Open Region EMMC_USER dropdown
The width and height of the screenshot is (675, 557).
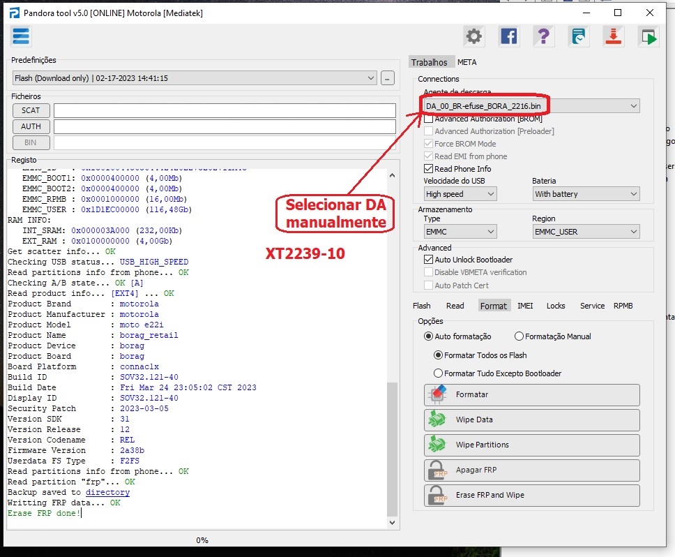pos(586,232)
